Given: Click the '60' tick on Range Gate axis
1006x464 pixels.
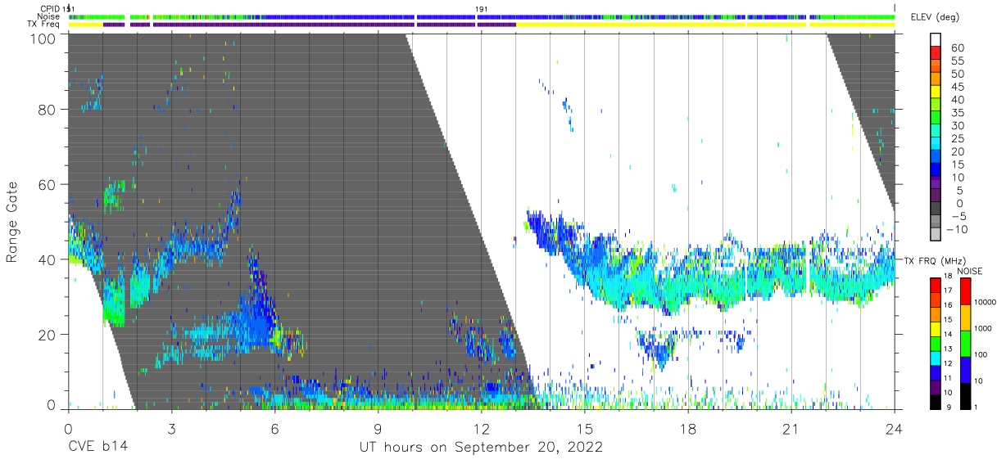Looking at the screenshot, I should (47, 184).
